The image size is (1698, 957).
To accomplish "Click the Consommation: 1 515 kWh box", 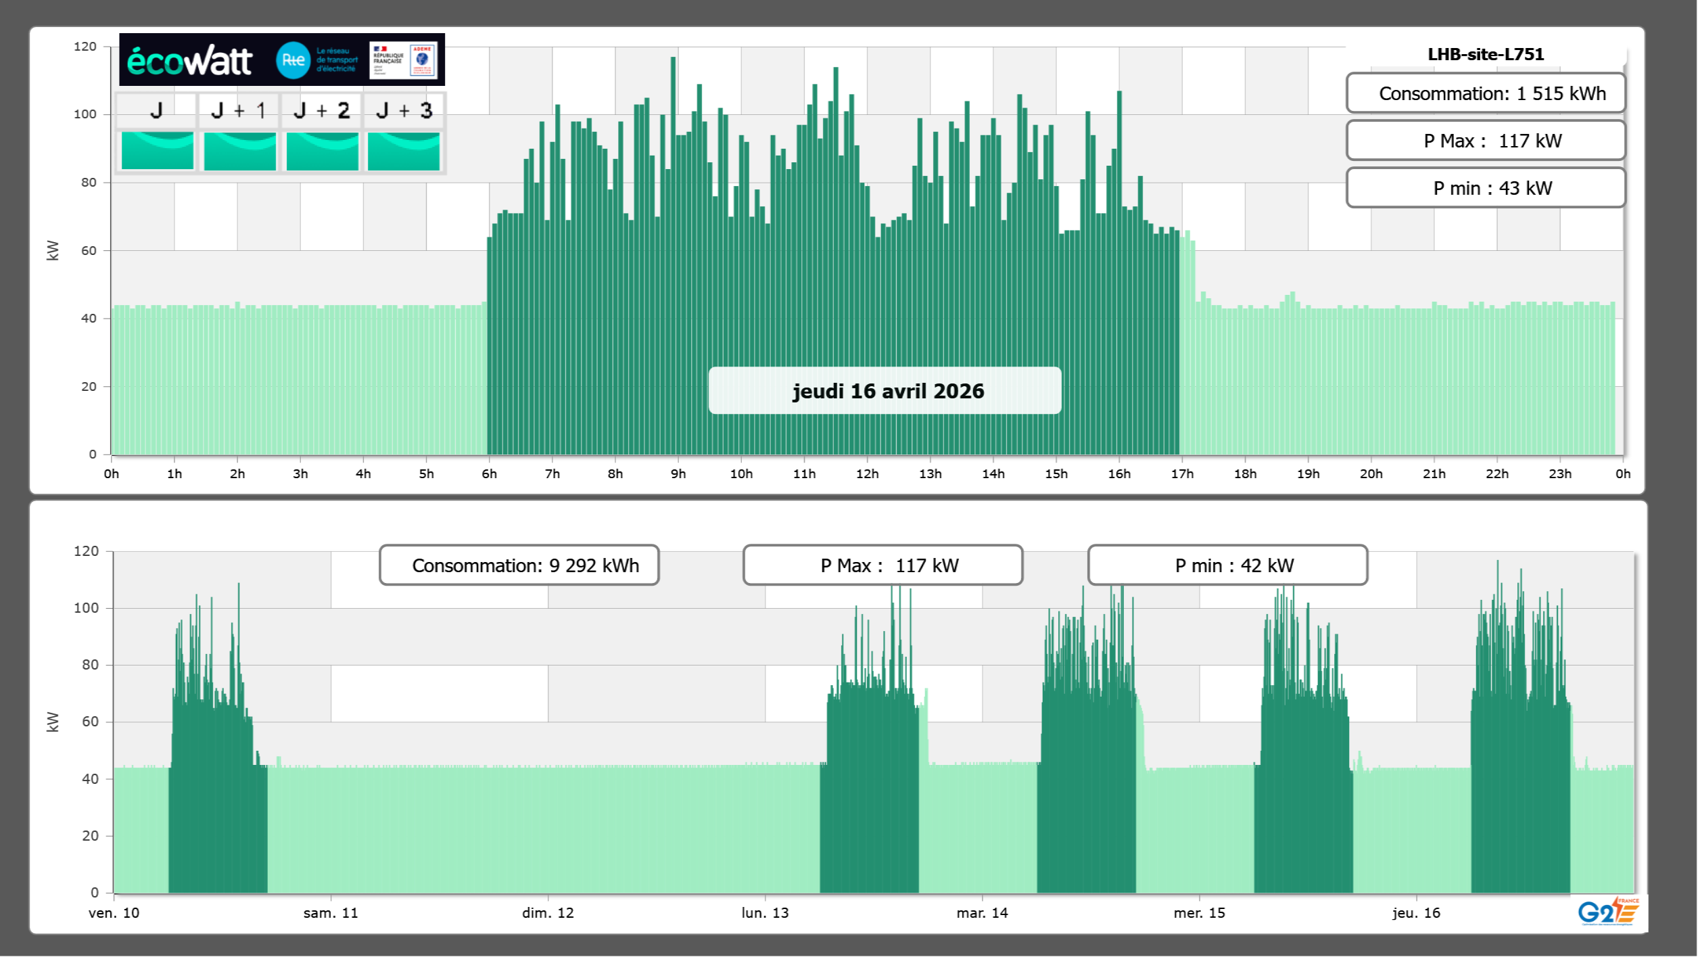I will pyautogui.click(x=1485, y=93).
